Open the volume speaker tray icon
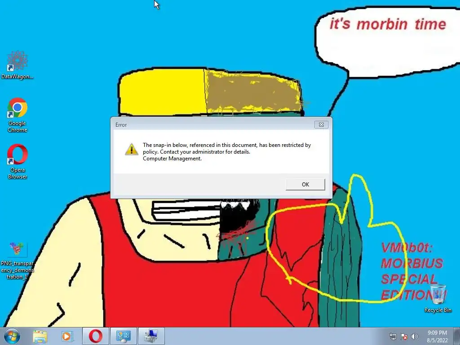The image size is (460, 345). click(x=415, y=336)
